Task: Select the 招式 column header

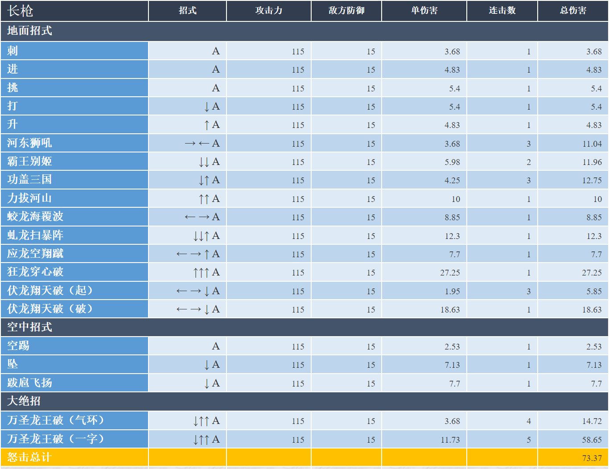Action: 187,11
